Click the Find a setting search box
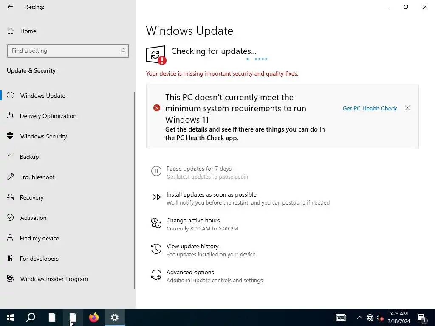This screenshot has width=435, height=326. click(x=68, y=51)
